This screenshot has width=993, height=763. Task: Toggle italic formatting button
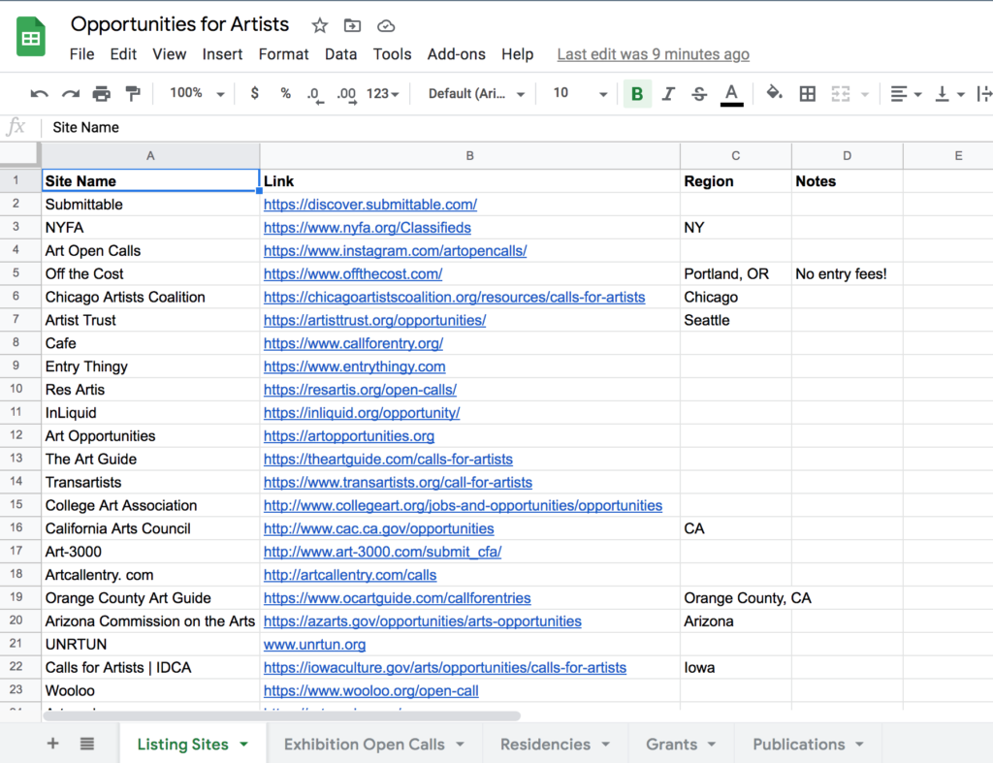coord(668,94)
